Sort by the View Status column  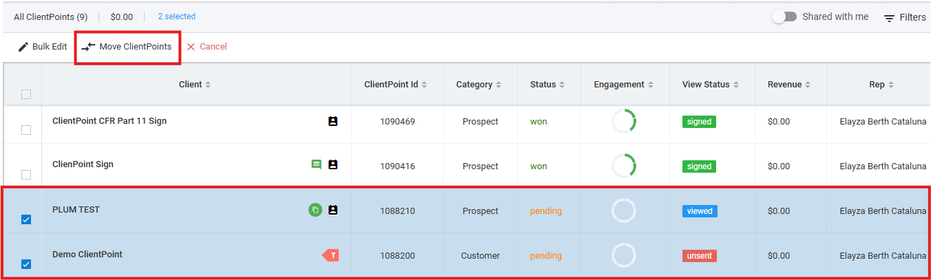[x=736, y=85]
